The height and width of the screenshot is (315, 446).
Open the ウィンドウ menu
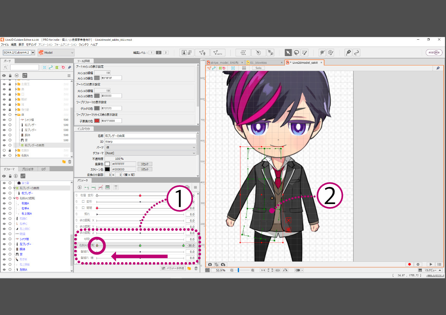tap(83, 45)
